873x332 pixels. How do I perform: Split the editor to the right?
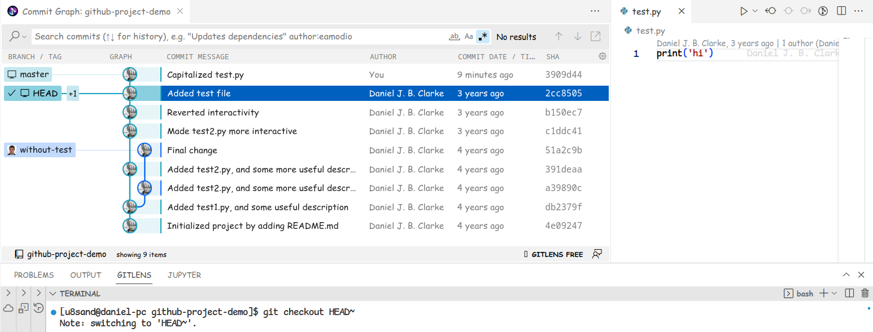(x=841, y=11)
